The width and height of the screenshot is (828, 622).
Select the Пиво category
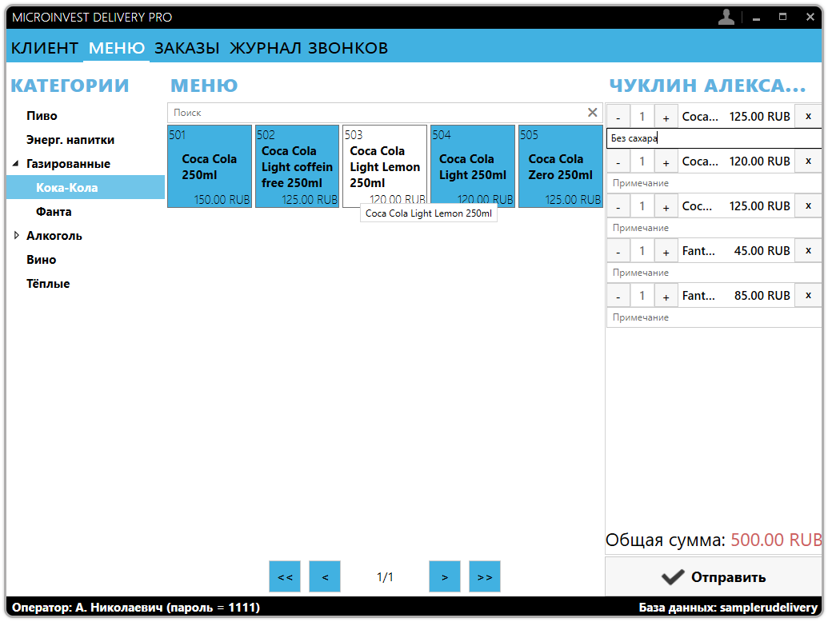tap(42, 116)
